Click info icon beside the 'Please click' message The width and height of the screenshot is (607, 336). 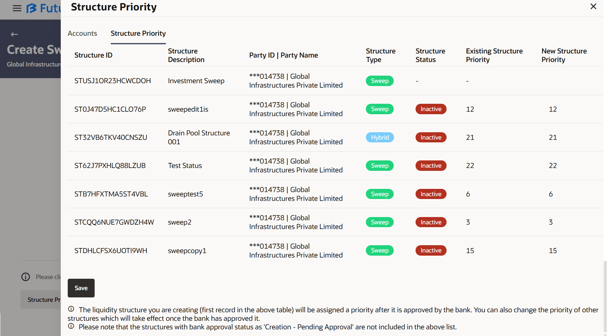pyautogui.click(x=26, y=277)
